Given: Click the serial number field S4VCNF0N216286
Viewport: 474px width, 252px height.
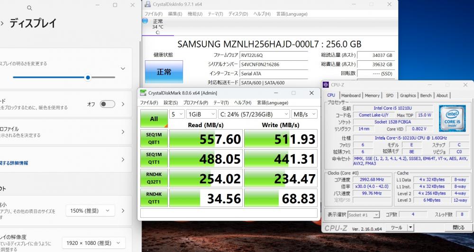Looking at the screenshot, I should click(x=274, y=65).
